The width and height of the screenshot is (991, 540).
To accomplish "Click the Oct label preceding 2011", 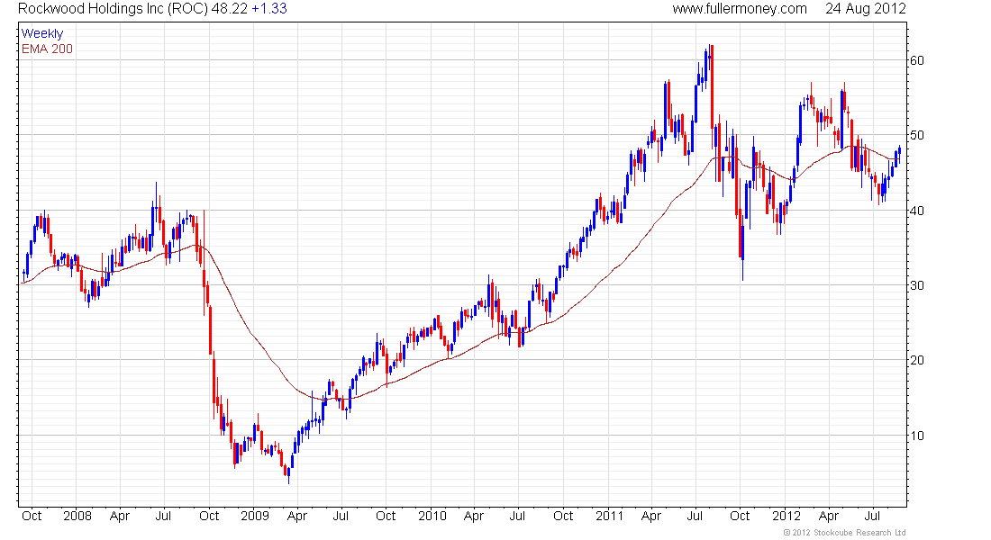I will click(x=563, y=516).
